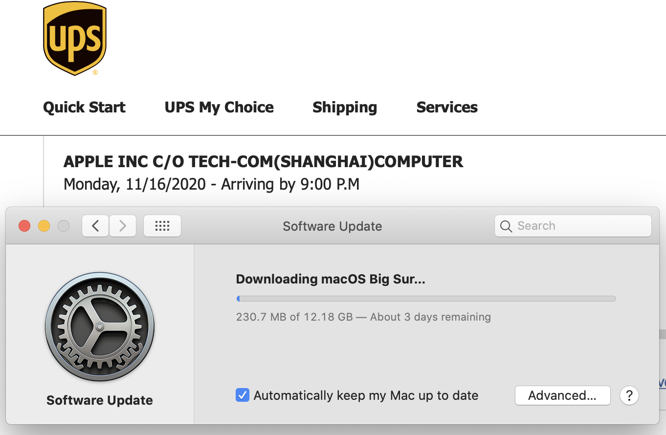Close the Software Update window
This screenshot has height=435, width=666.
click(24, 226)
